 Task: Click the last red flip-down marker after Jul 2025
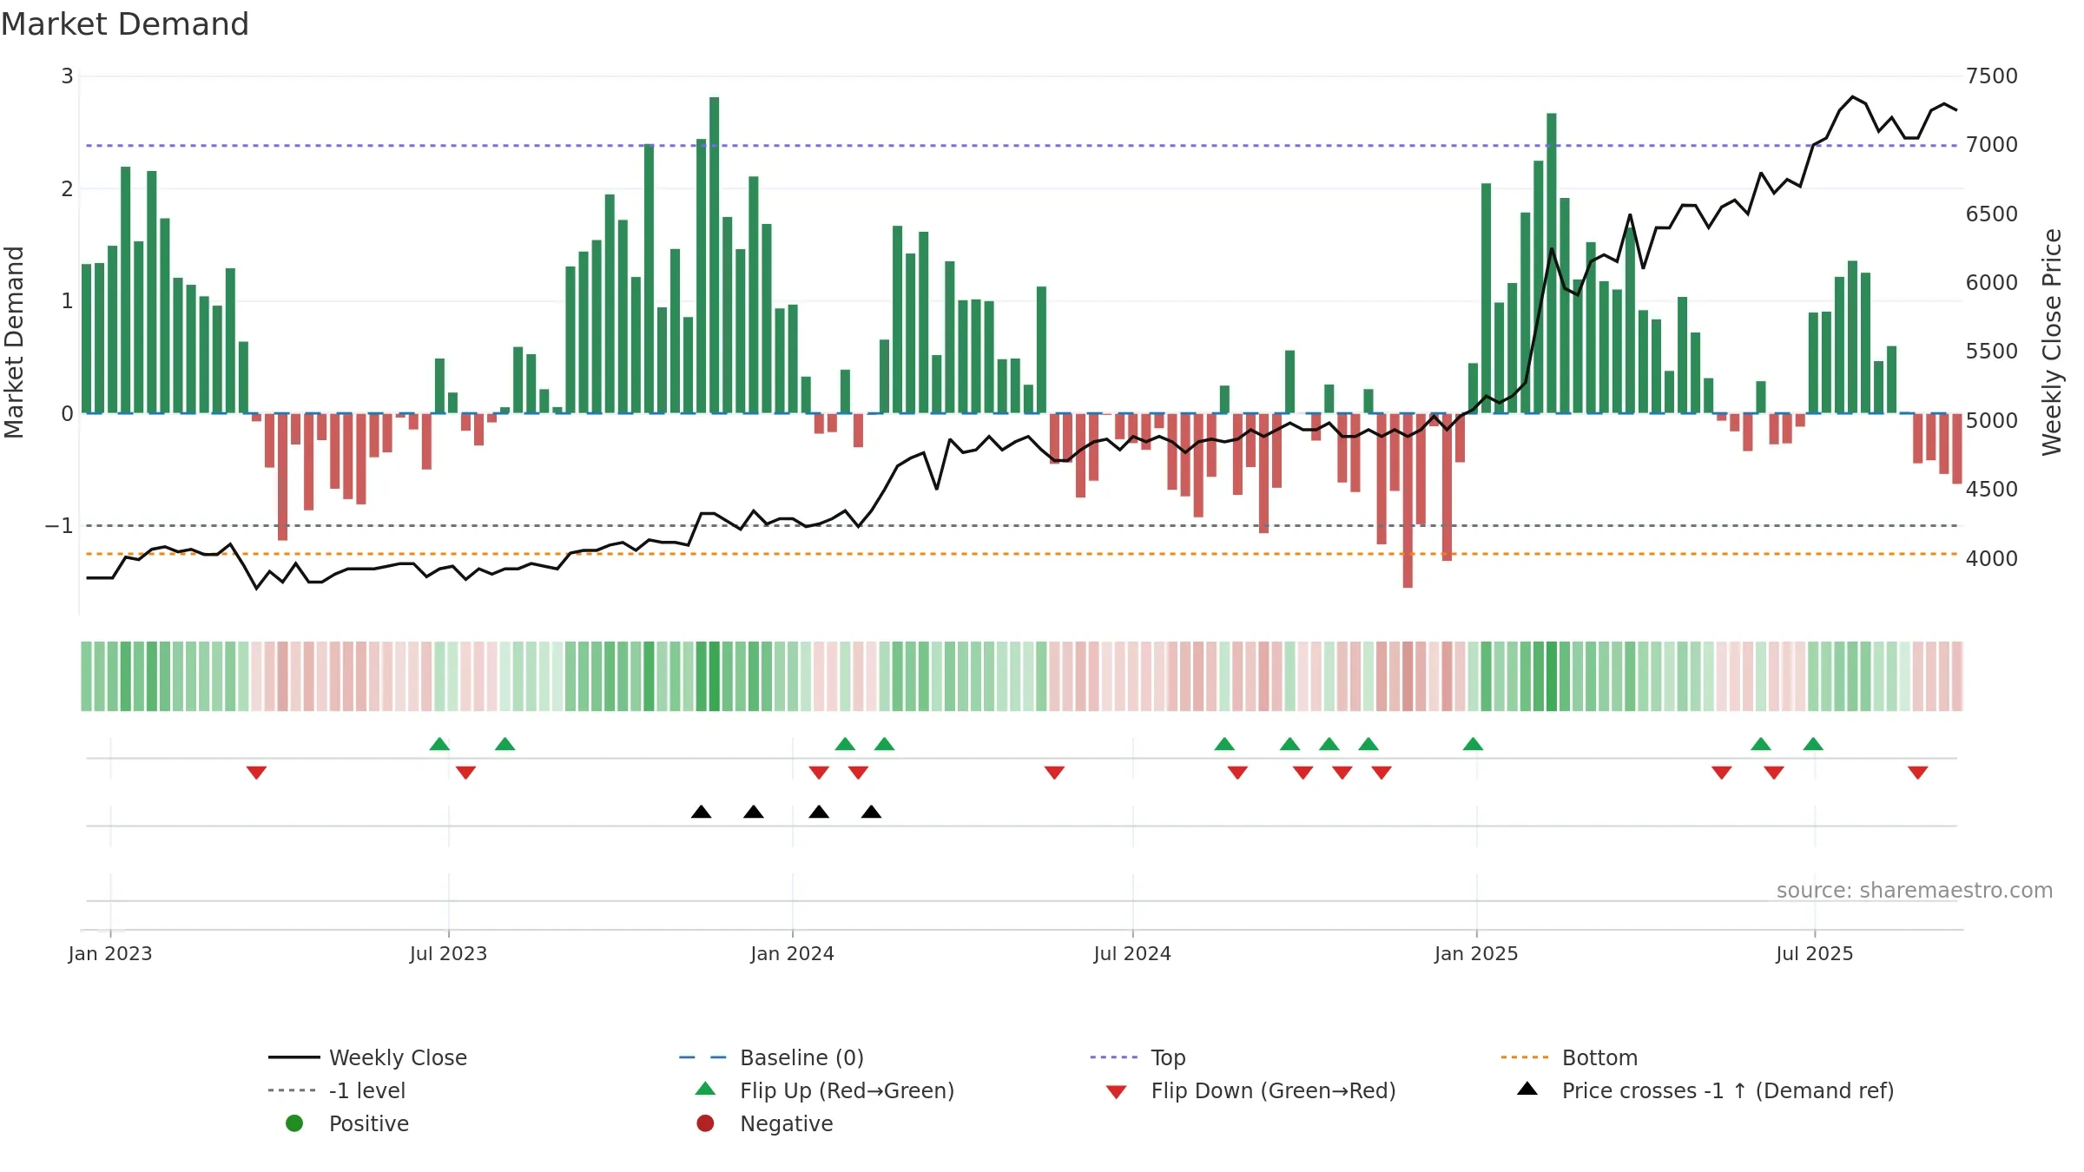click(x=1918, y=773)
